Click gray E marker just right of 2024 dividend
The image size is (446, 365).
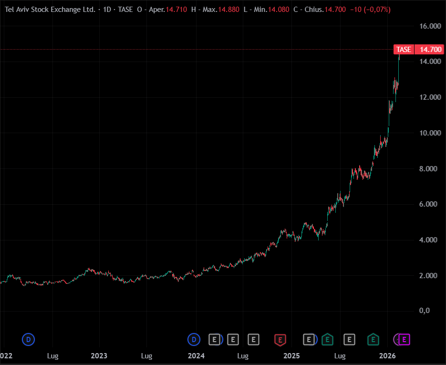click(x=215, y=340)
